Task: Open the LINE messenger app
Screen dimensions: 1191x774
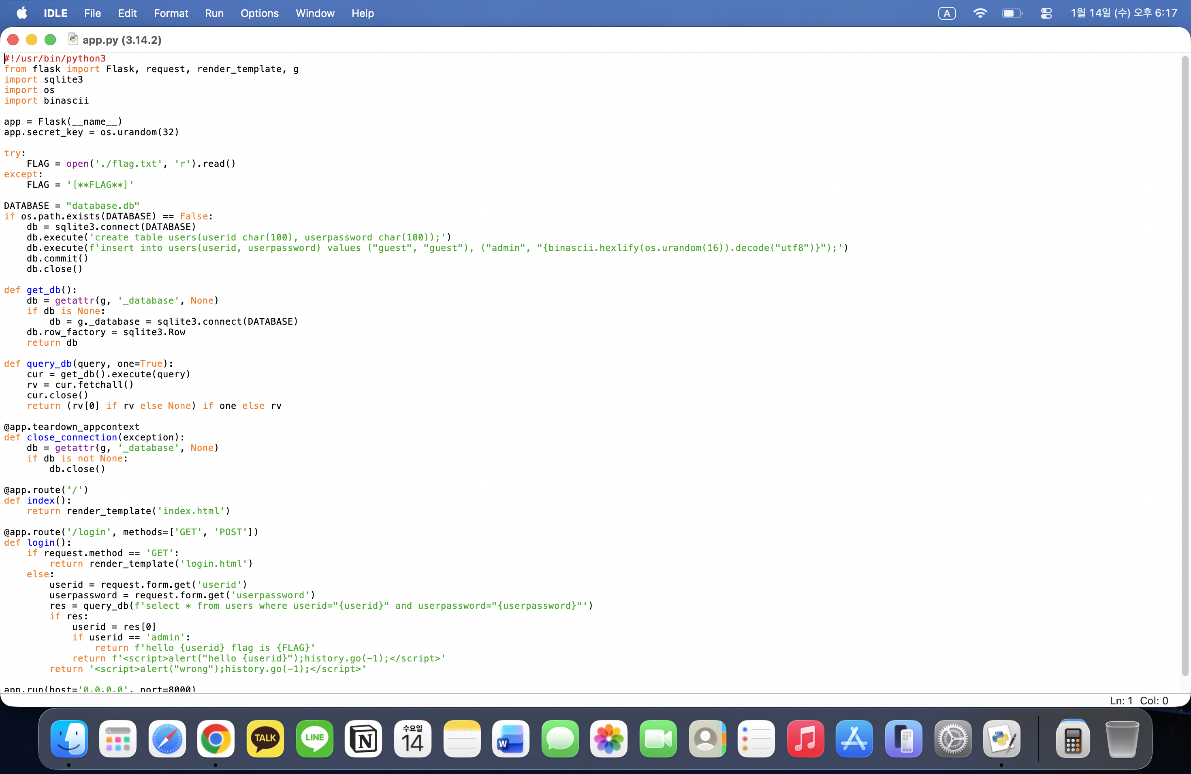Action: [314, 738]
